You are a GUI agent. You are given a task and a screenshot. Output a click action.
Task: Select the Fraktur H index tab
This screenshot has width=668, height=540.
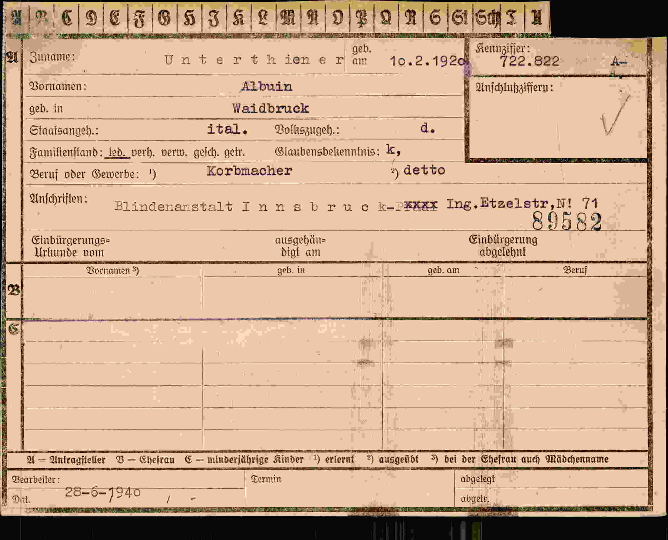point(190,18)
